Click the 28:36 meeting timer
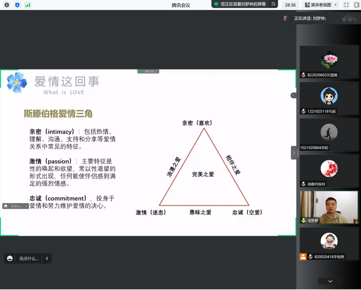Image resolution: width=361 pixels, height=290 pixels. [290, 5]
